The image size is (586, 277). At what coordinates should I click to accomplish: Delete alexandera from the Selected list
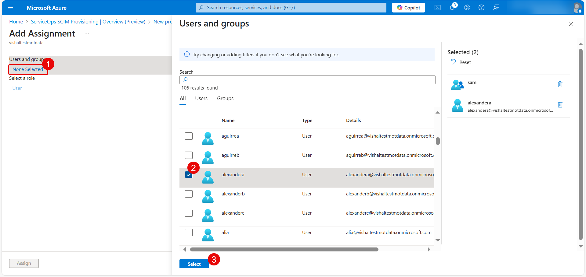pyautogui.click(x=560, y=105)
